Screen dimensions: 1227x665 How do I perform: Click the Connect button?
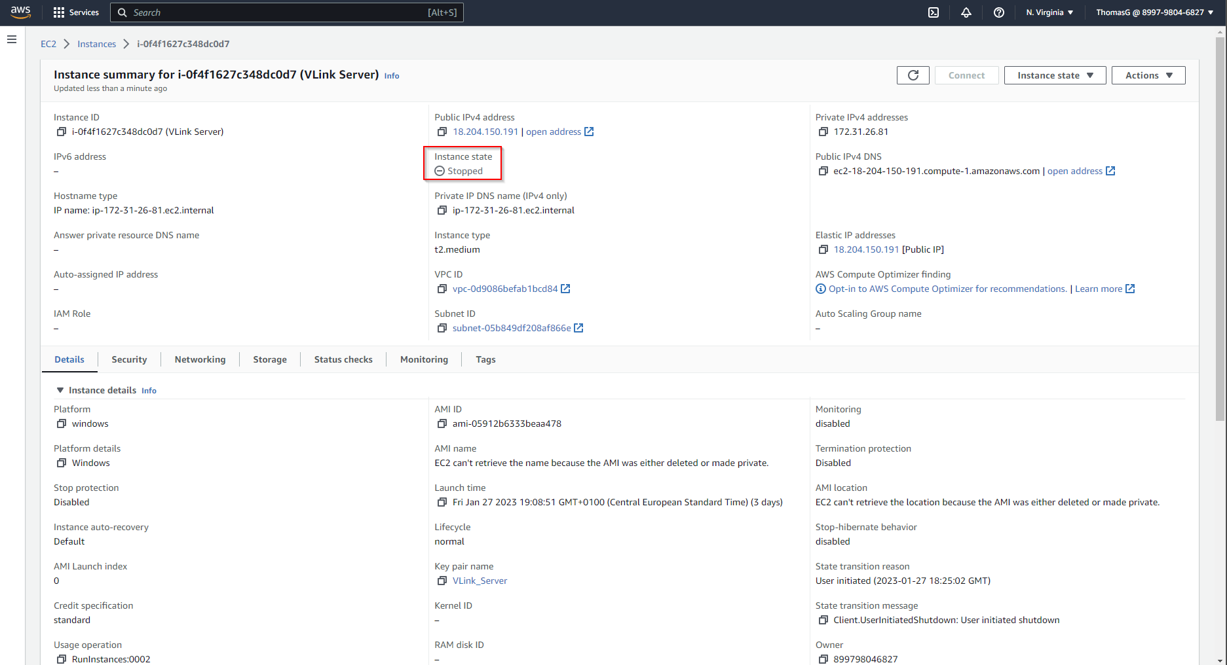(966, 75)
